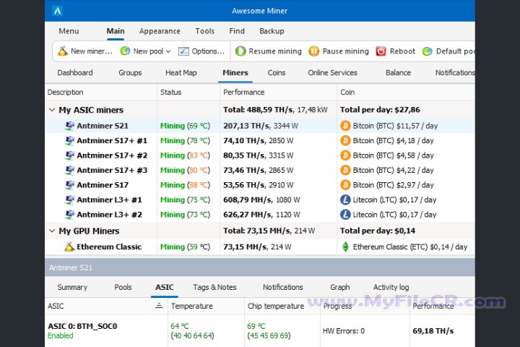The image size is (520, 347).
Task: Click the Antminer S17 computer icon
Action: click(x=69, y=185)
